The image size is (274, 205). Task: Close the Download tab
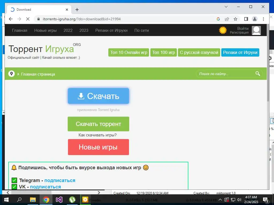coord(67,10)
